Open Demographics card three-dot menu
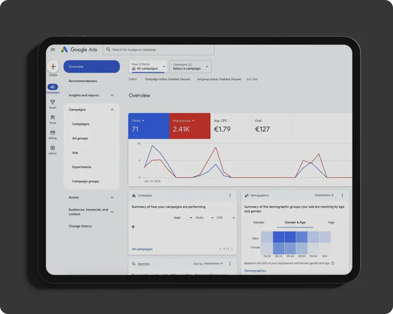The height and width of the screenshot is (314, 393). click(342, 195)
